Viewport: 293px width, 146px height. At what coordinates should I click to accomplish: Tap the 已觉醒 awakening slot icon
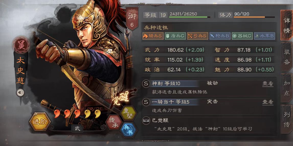click(x=145, y=121)
